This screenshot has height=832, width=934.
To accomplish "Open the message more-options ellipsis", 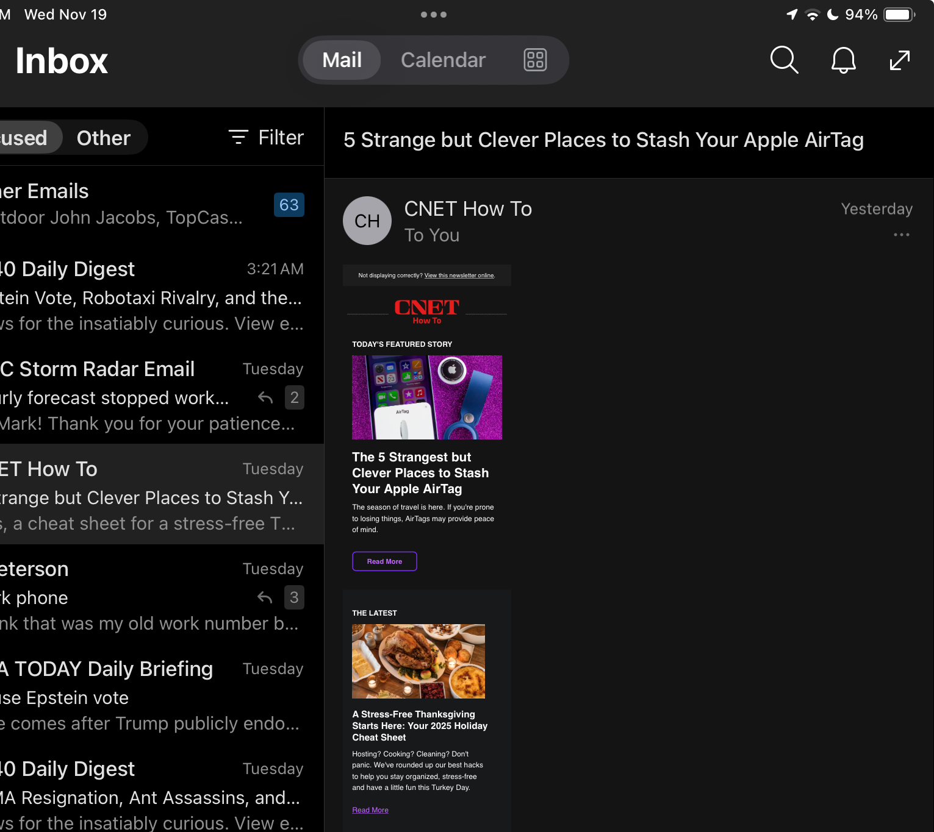I will 901,235.
